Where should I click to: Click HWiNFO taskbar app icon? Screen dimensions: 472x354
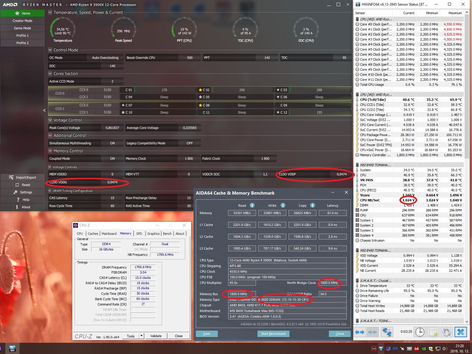[x=12, y=348]
